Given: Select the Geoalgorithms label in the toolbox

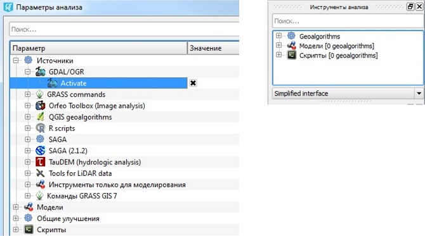Looking at the screenshot, I should coord(320,36).
